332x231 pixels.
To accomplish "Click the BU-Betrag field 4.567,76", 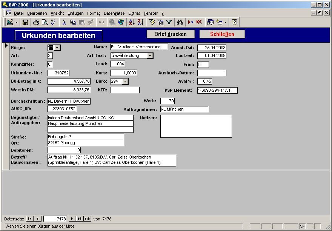I will coord(69,82).
